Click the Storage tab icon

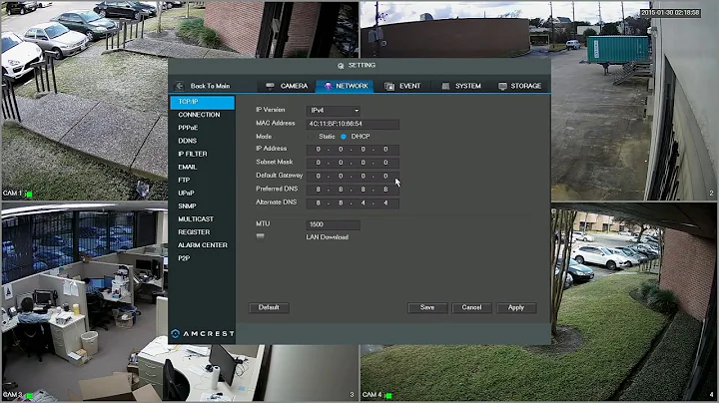[502, 86]
